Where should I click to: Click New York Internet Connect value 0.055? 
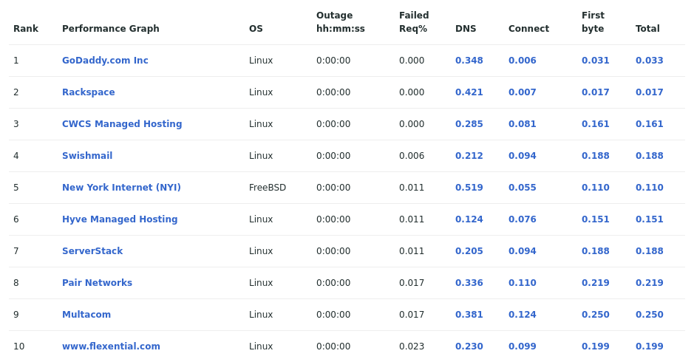523,188
